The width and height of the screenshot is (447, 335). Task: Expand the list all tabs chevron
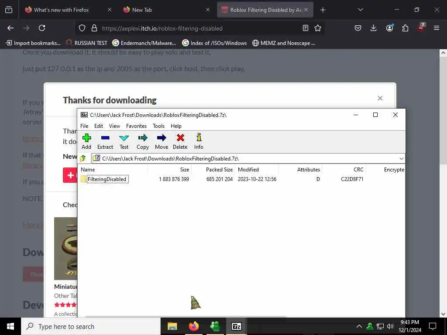(x=360, y=10)
